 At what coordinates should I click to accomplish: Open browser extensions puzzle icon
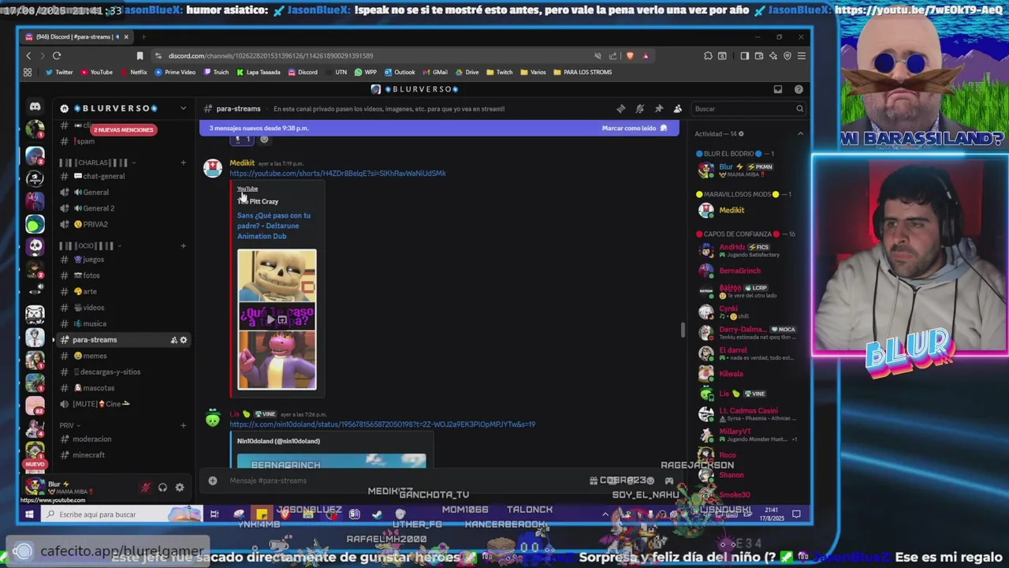click(x=708, y=55)
